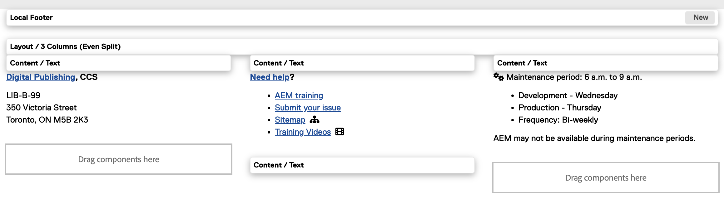724x199 pixels.
Task: Follow the AEM training link
Action: (299, 95)
